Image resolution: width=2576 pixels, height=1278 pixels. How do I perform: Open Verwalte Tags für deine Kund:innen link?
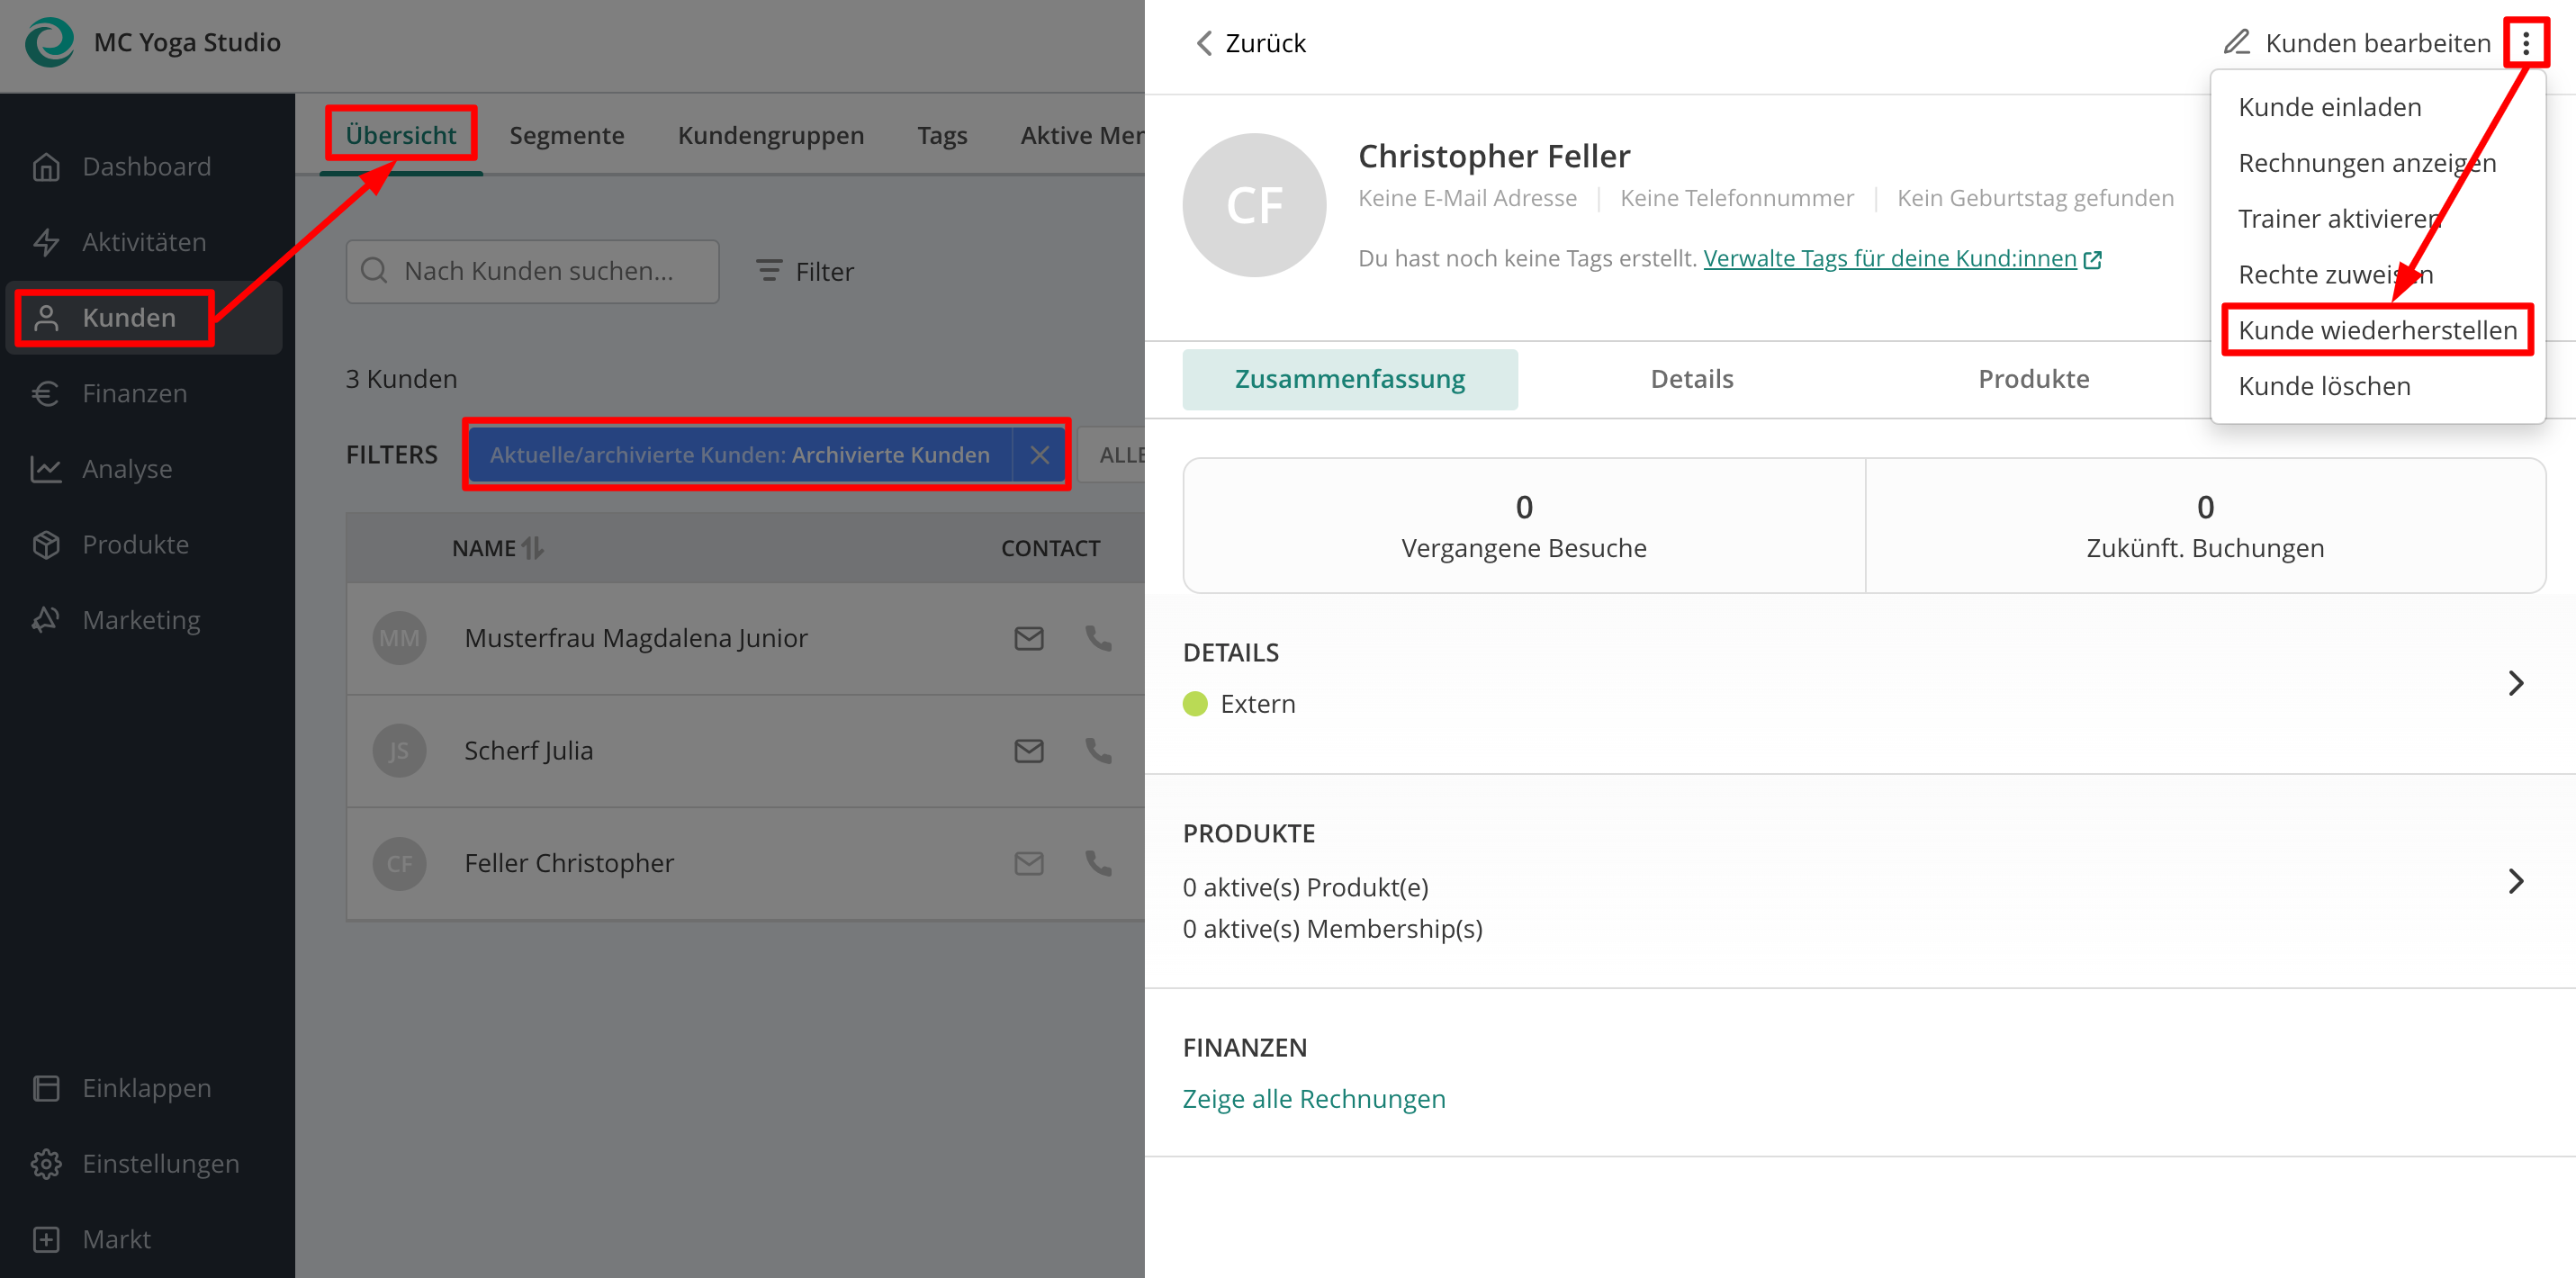(x=1902, y=258)
